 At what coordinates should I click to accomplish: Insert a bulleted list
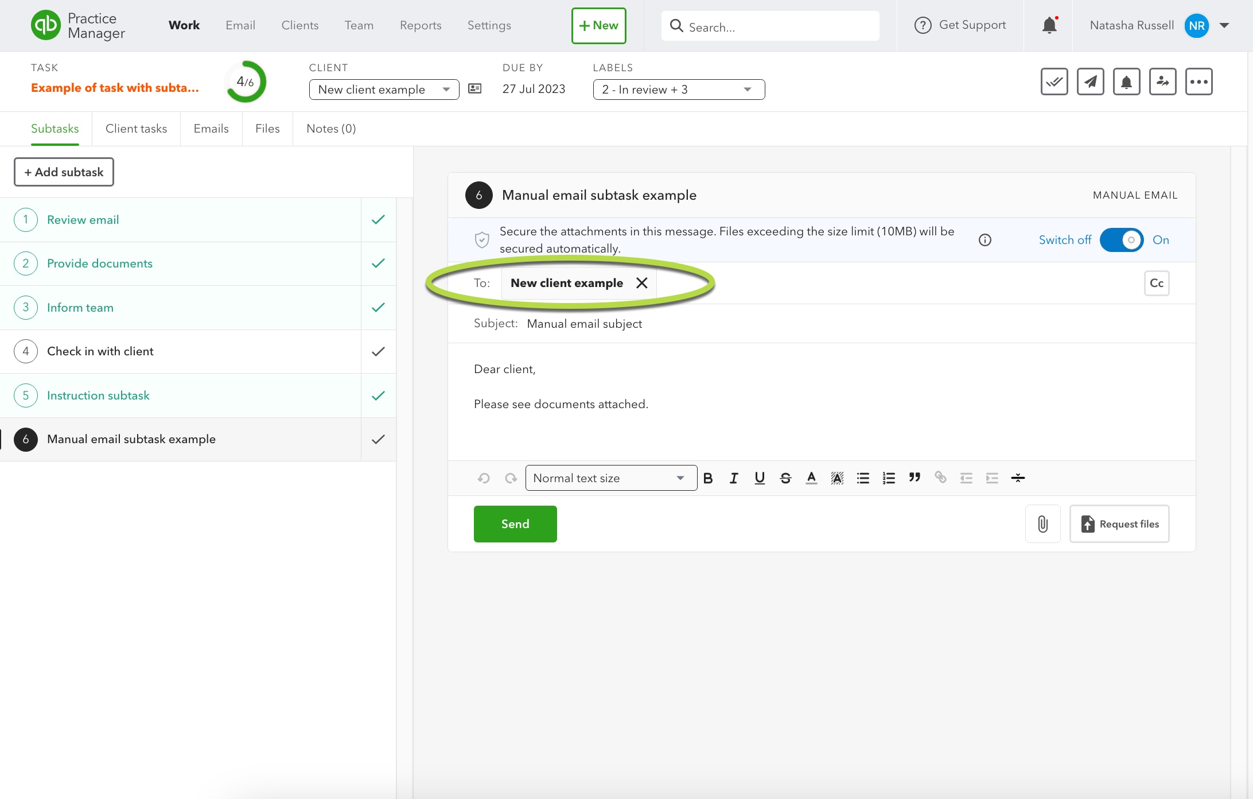pos(863,478)
